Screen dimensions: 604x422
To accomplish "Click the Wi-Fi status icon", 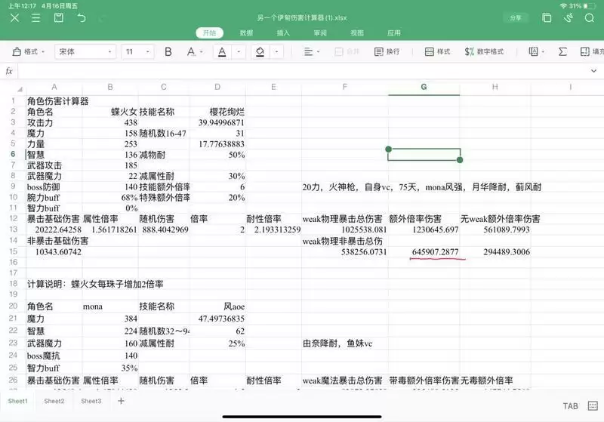I will click(563, 6).
